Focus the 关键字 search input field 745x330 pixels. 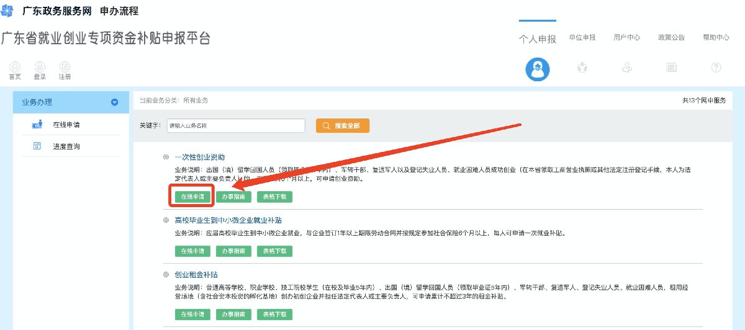236,125
